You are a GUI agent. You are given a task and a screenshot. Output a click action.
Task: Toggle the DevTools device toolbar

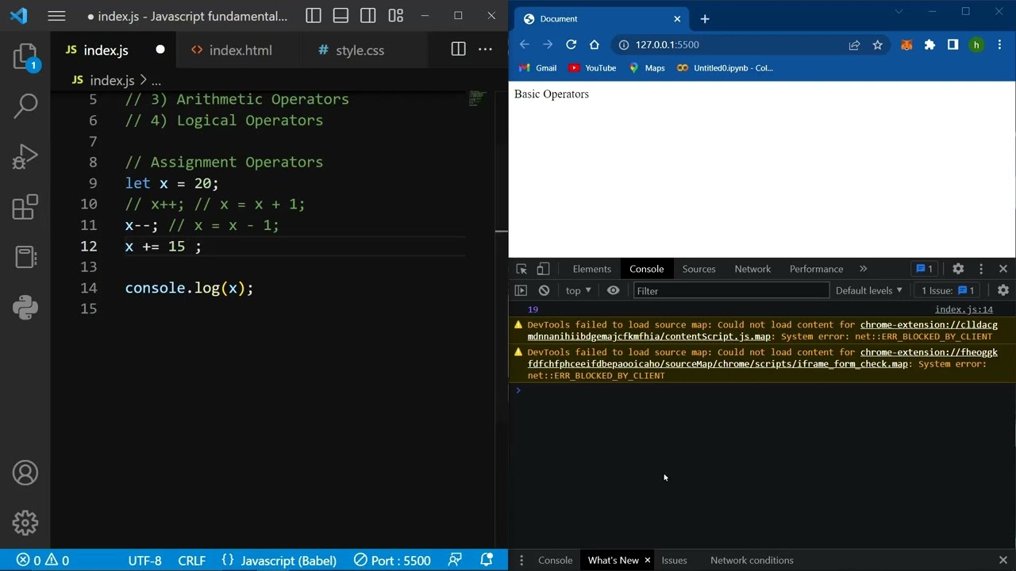[x=543, y=269]
